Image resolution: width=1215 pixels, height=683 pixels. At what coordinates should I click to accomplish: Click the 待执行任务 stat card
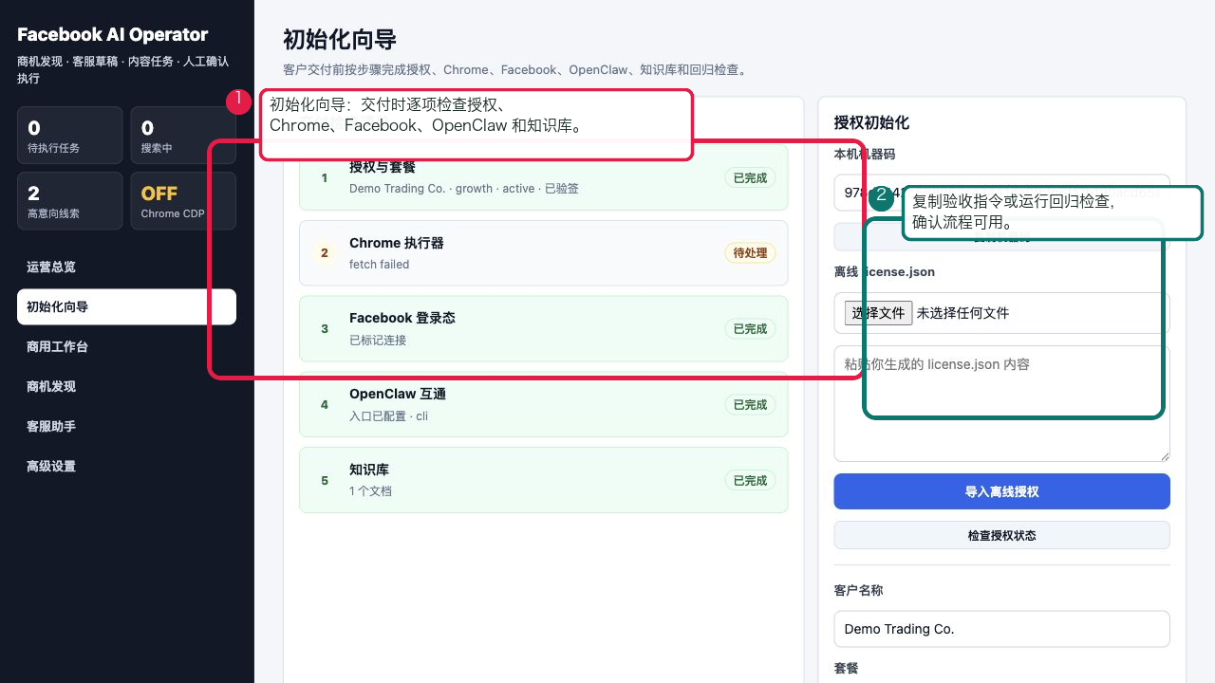tap(70, 136)
